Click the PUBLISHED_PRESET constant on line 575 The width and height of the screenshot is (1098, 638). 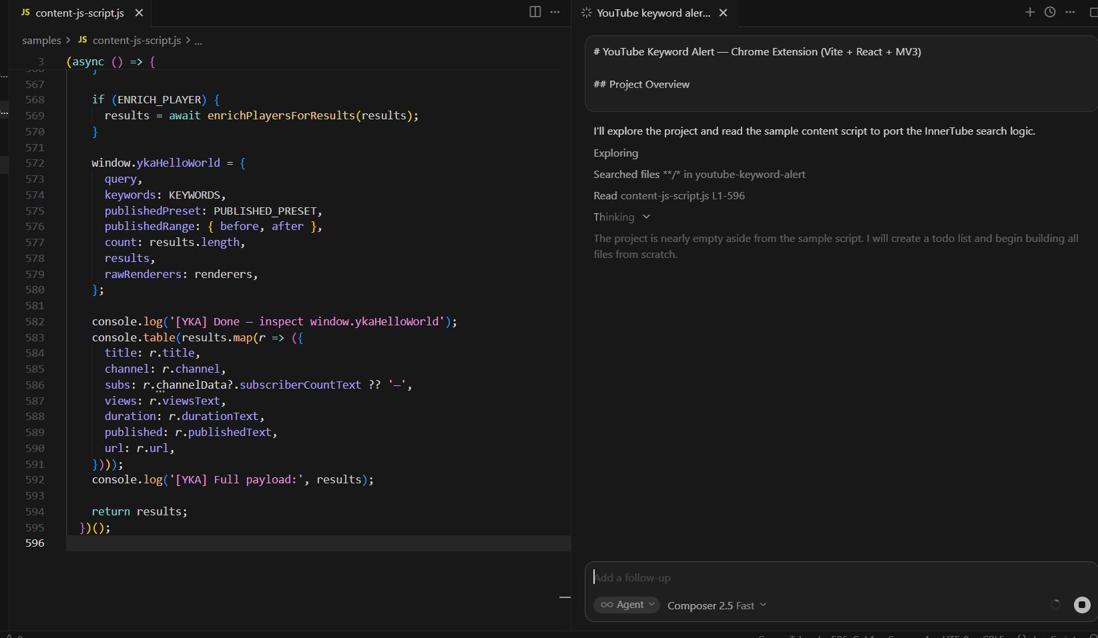tap(265, 211)
